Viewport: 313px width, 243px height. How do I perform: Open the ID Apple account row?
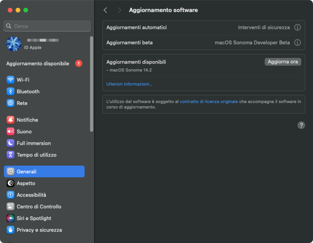[x=44, y=44]
